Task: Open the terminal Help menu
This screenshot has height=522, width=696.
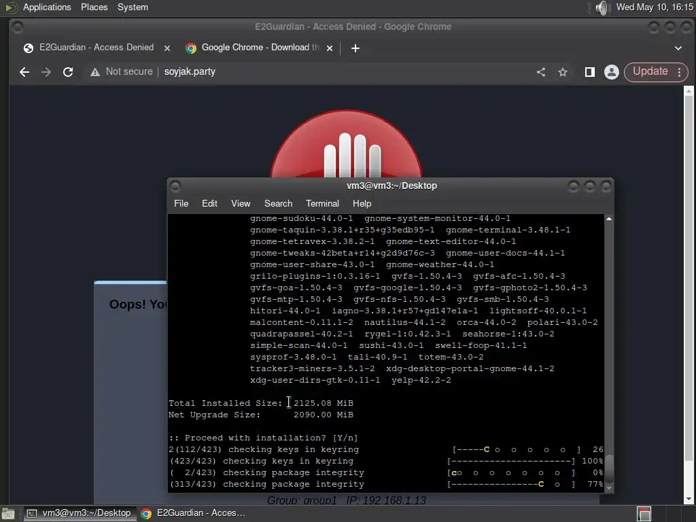Action: click(362, 203)
